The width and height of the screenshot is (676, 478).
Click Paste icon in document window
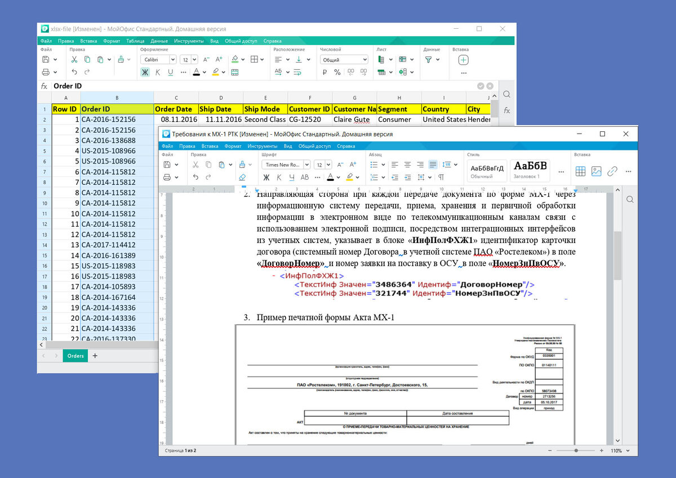pyautogui.click(x=222, y=164)
